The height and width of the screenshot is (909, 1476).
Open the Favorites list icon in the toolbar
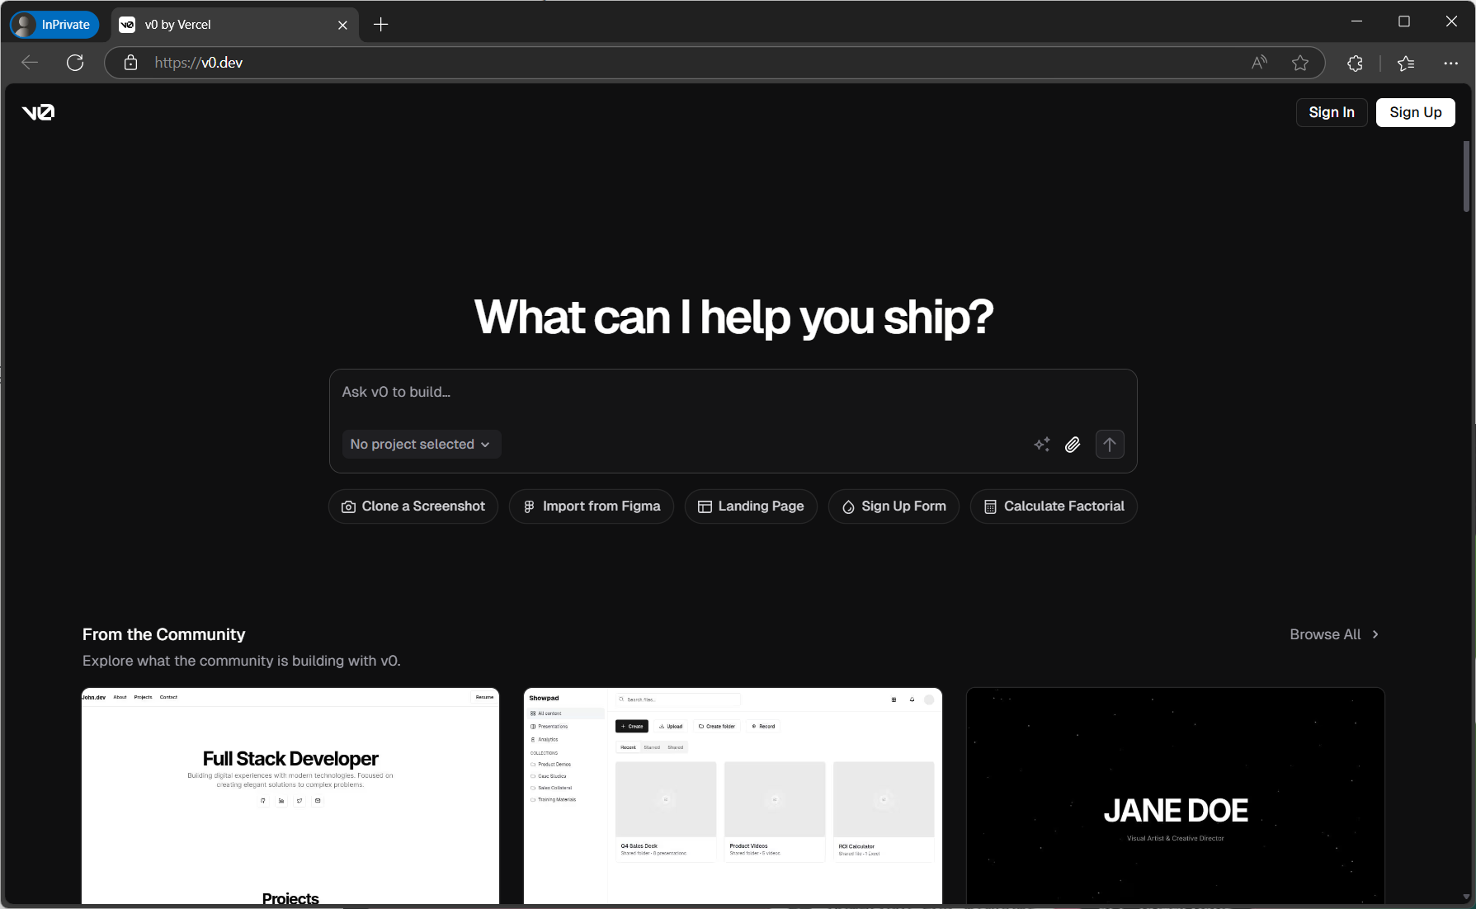[x=1406, y=63]
